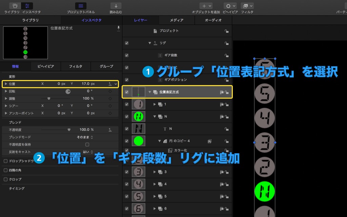Open the オブジェクトを追加 menu button
The height and width of the screenshot is (217, 347).
coord(206,6)
